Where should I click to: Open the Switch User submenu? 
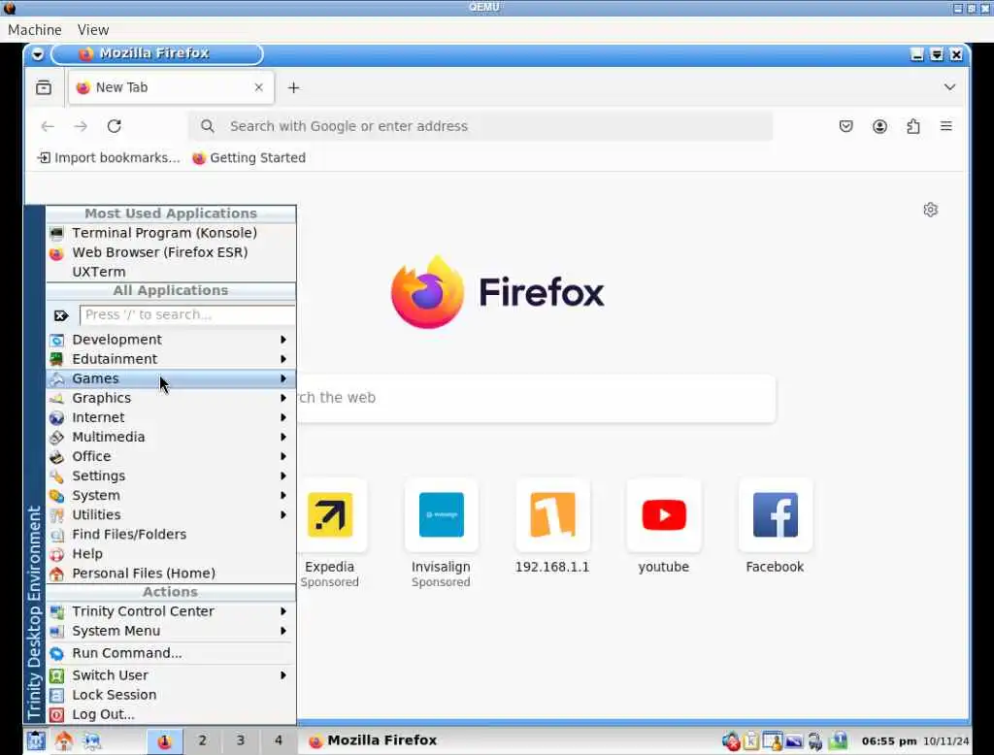tap(170, 675)
